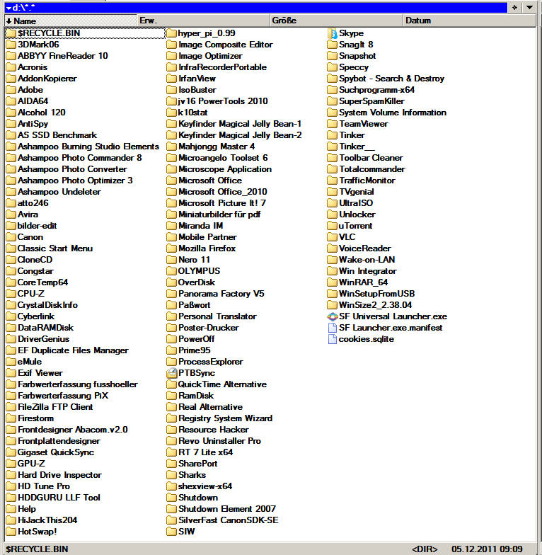
Task: Click the status bar date 05.12.2011 09:09
Action: pyautogui.click(x=487, y=549)
